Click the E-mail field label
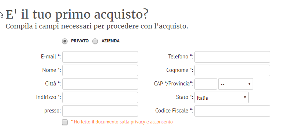Viewport: 290px width, 134px height. coord(51,57)
